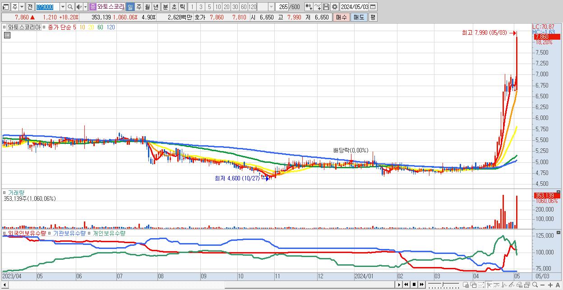Choose the 5 interval button
Screen dimensions: 563x290
click(x=209, y=7)
